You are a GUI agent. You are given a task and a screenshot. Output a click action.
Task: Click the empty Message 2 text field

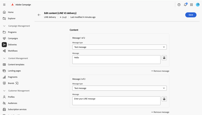pyautogui.click(x=116, y=101)
